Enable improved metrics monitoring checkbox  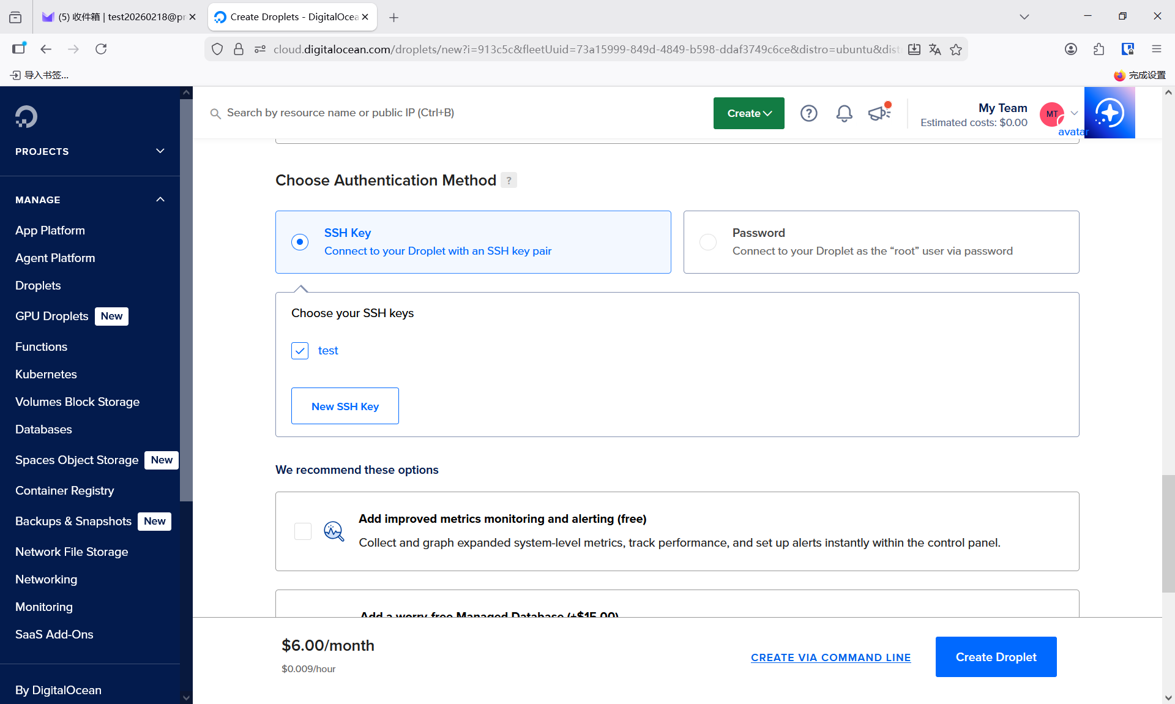pyautogui.click(x=303, y=531)
